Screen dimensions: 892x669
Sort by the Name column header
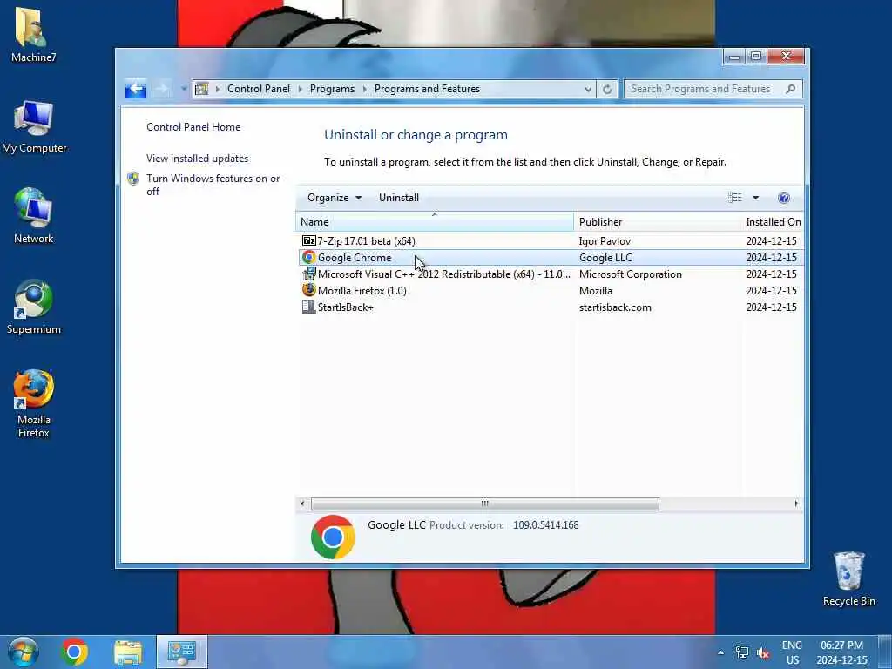click(x=435, y=222)
